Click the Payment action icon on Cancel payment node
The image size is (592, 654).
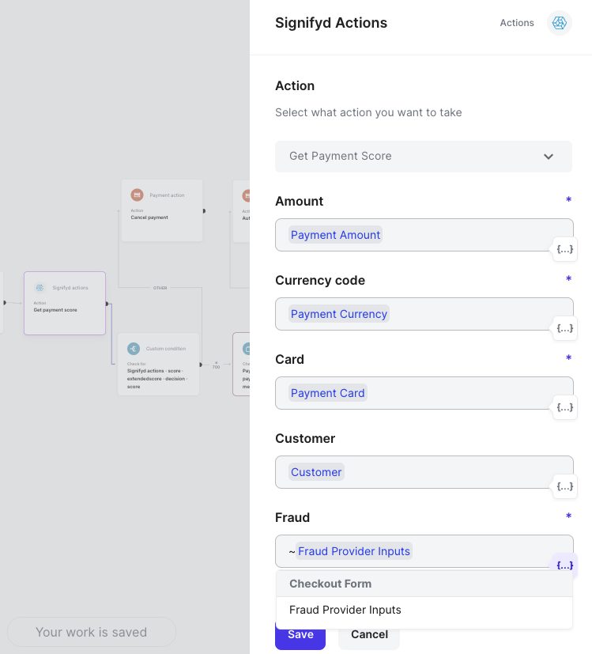click(136, 194)
